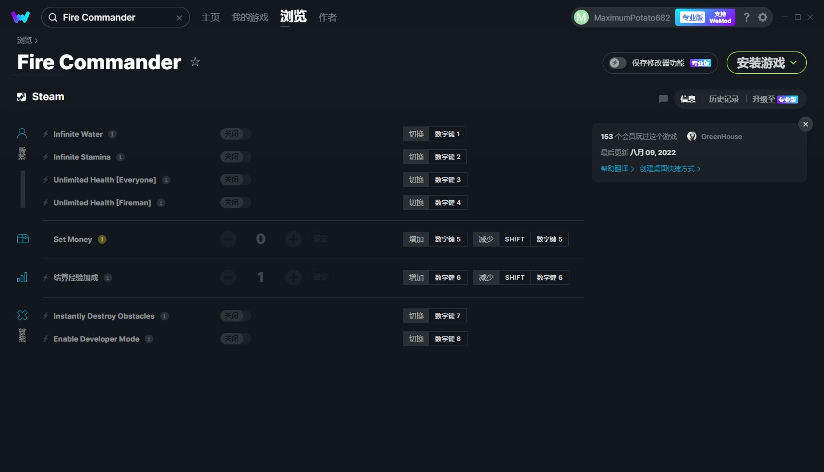
Task: Open 帮助翻译 link
Action: [617, 169]
